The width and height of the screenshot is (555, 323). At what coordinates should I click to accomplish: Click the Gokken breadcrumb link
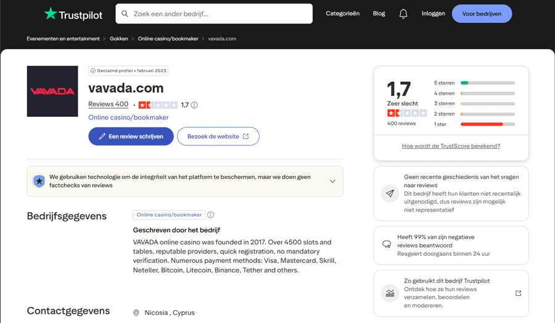pyautogui.click(x=119, y=39)
